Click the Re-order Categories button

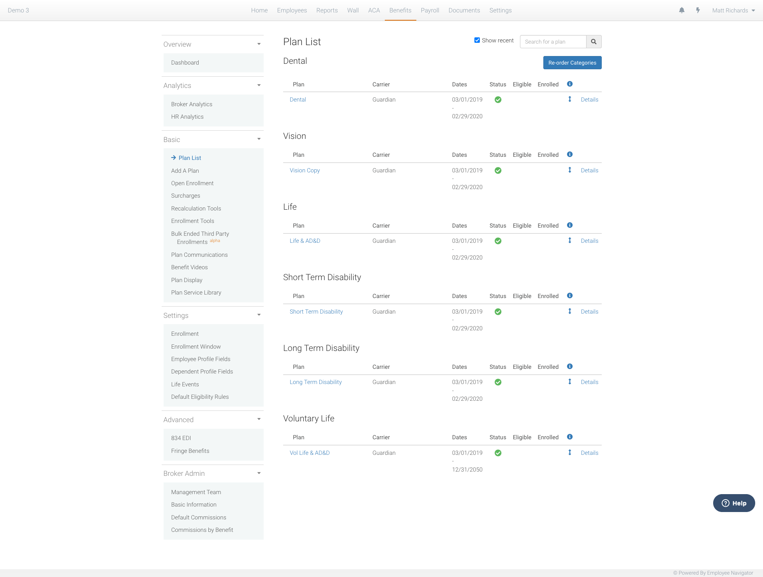tap(572, 63)
